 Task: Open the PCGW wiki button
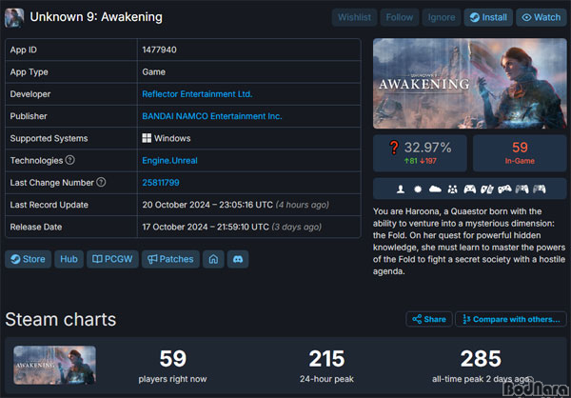point(112,259)
